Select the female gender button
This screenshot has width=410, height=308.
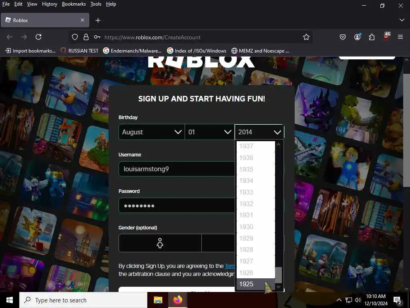coord(160,243)
